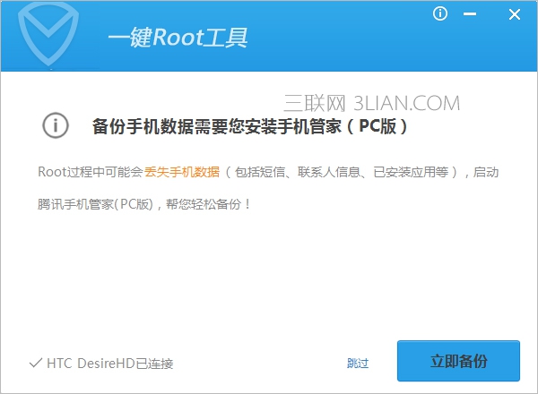Click the text Root过程中可能会
The image size is (538, 394).
pyautogui.click(x=91, y=172)
